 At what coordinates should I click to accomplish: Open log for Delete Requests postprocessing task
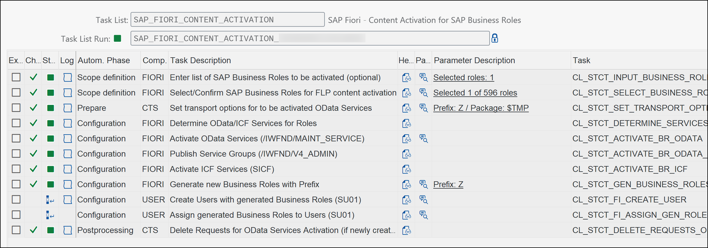pyautogui.click(x=67, y=230)
